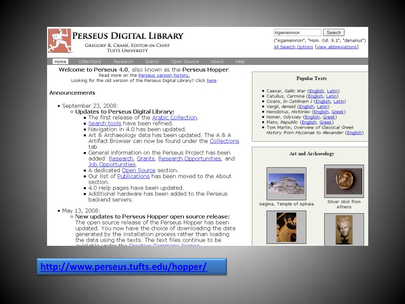Open Cicero In Catilinam Latin link
This screenshot has width=405, height=304.
click(x=339, y=101)
